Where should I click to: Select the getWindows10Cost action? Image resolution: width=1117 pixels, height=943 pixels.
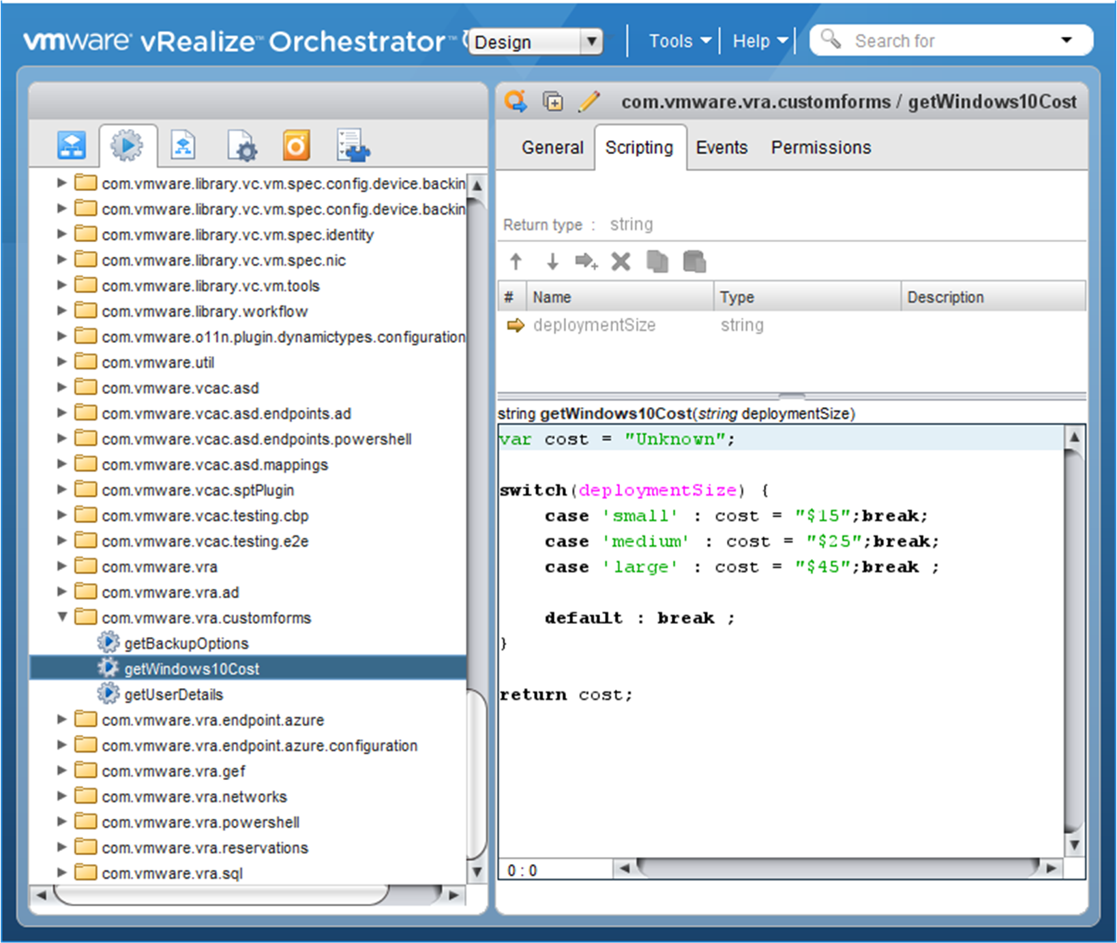tap(192, 669)
